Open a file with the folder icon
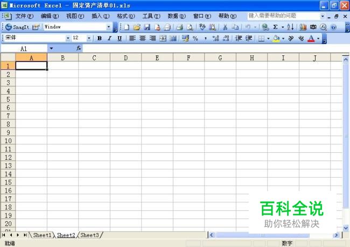The width and height of the screenshot is (350, 247). 137,27
